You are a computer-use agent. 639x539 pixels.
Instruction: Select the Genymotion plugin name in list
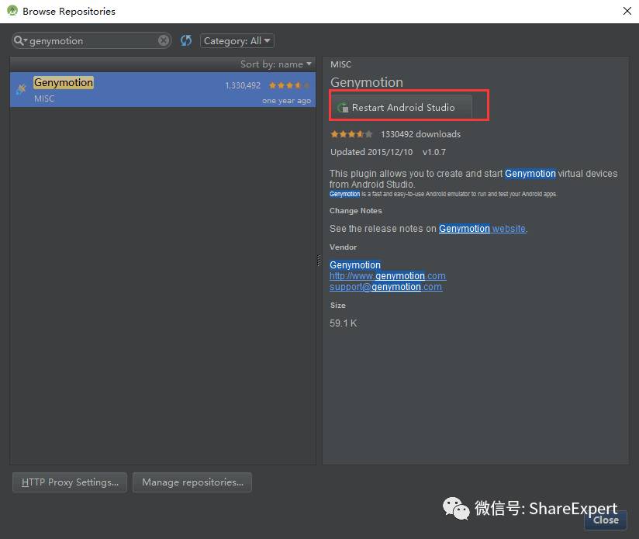pyautogui.click(x=64, y=83)
